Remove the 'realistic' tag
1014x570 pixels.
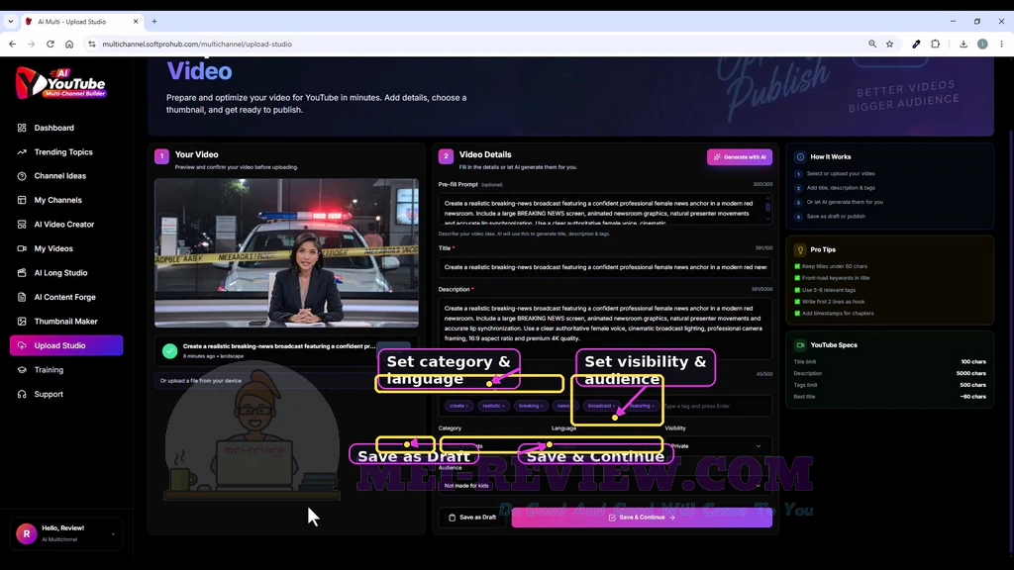(503, 406)
